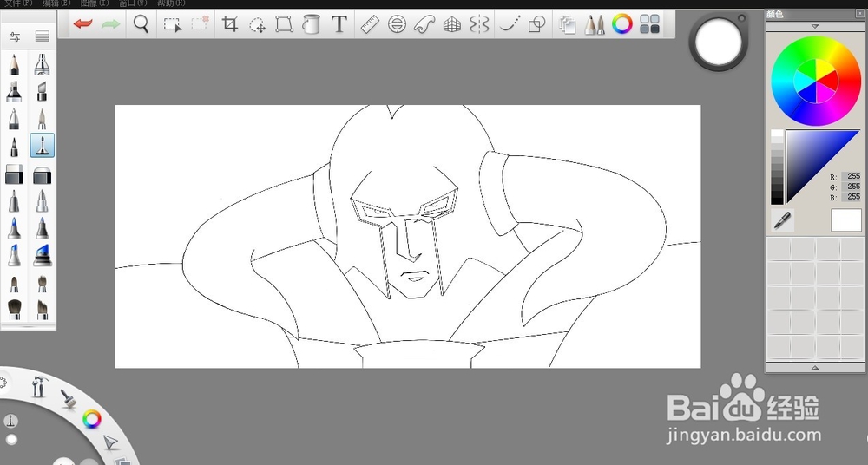
Task: Select the Airbrush
Action: pyautogui.click(x=42, y=65)
